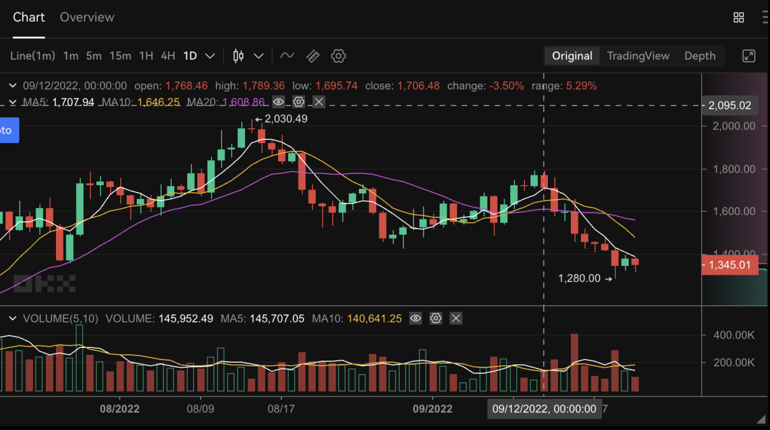Open chart settings gear in toolbar

coord(339,56)
